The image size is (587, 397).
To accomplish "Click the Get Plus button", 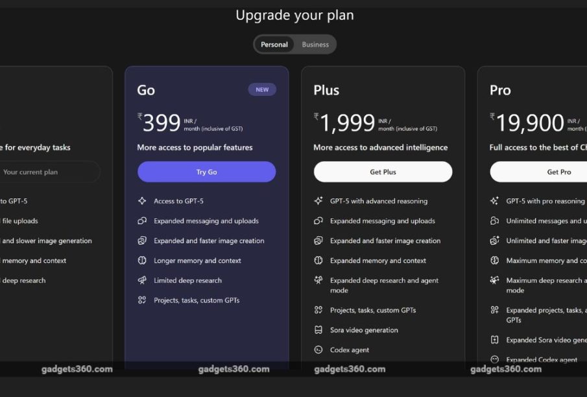I will [383, 172].
